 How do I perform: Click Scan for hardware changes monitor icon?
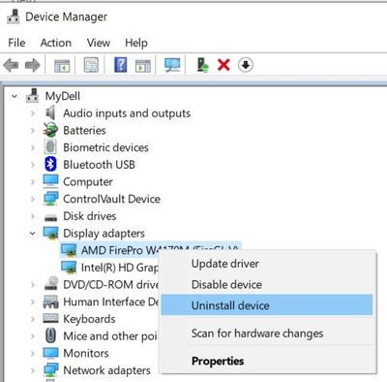(172, 65)
